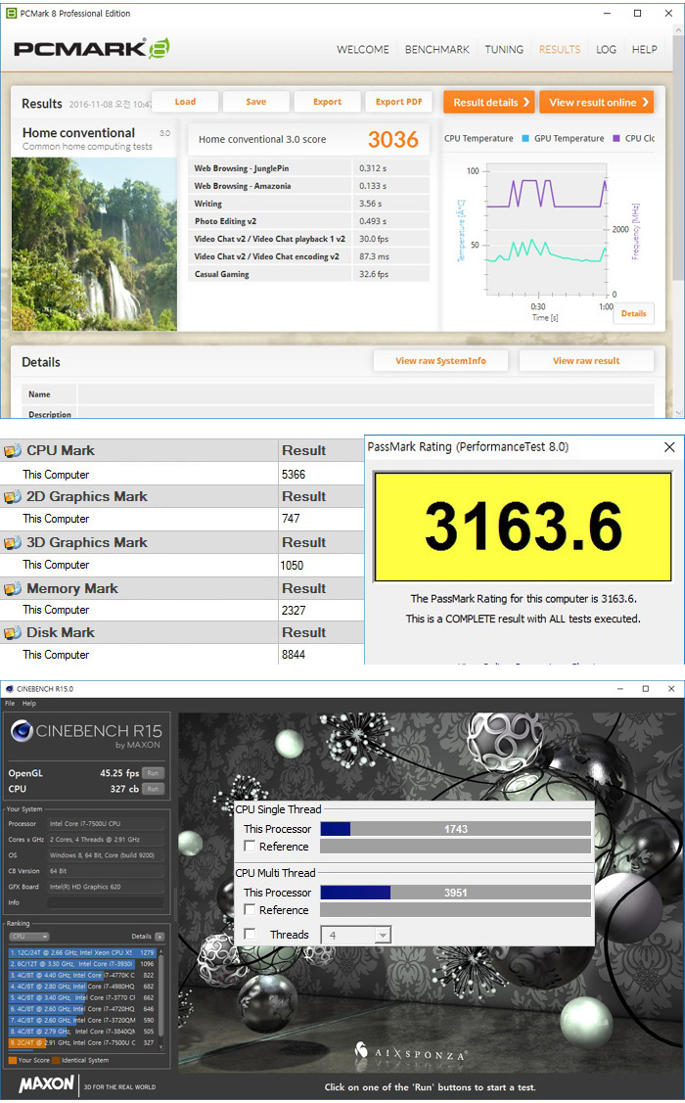Click Disk Mark result value 8844

click(294, 654)
